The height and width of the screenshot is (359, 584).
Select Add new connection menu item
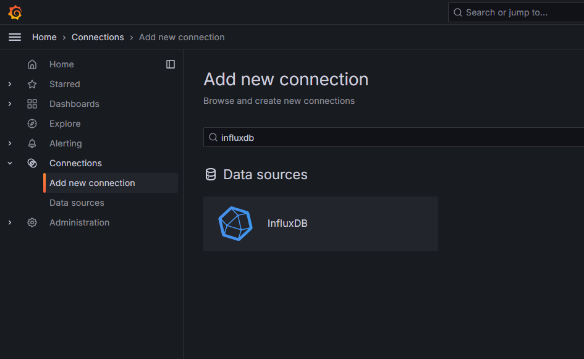111,183
